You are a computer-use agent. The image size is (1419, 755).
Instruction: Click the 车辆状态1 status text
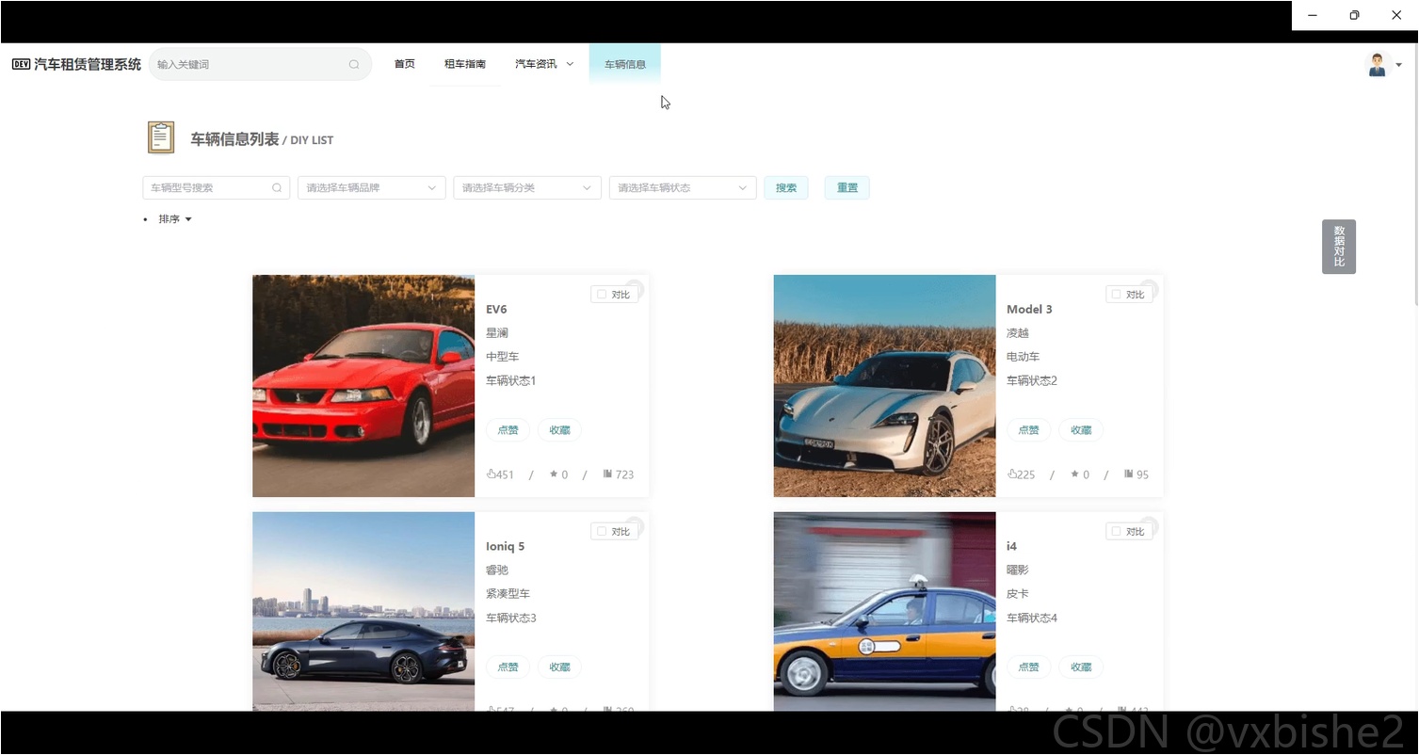pos(511,381)
